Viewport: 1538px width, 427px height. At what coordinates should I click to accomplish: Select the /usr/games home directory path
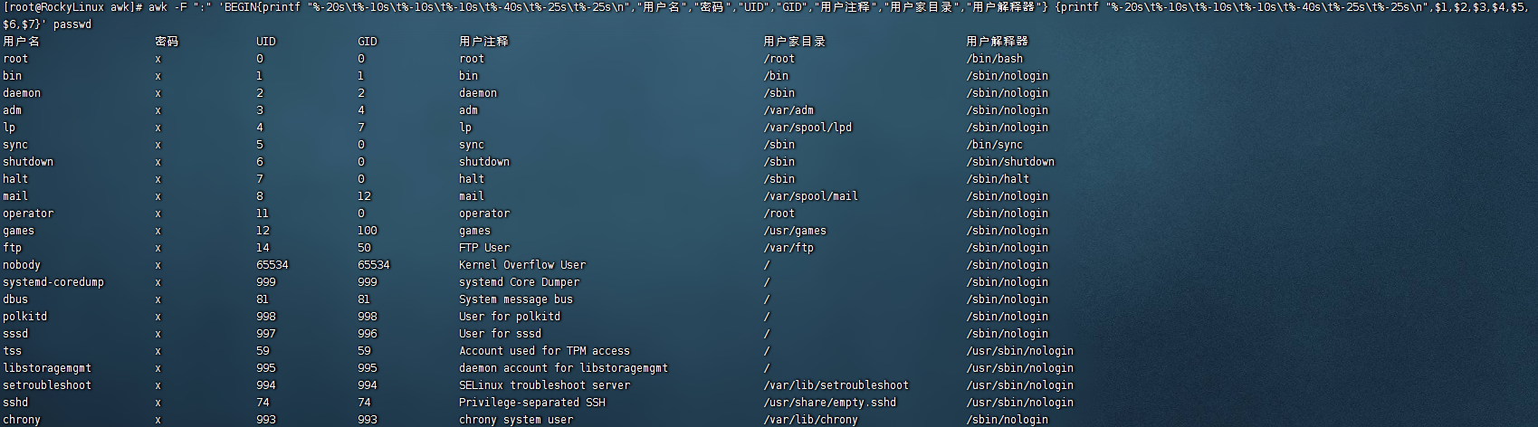tap(795, 231)
